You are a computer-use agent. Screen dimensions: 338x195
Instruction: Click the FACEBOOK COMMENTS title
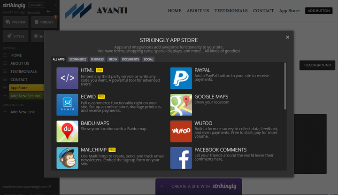click(x=221, y=150)
